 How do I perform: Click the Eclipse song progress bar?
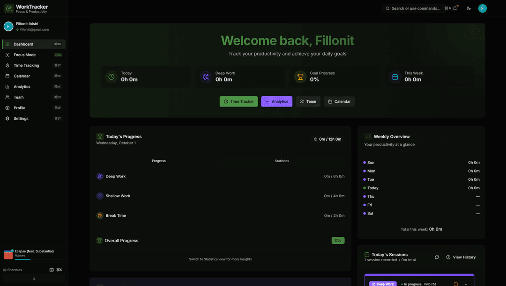tap(22, 259)
